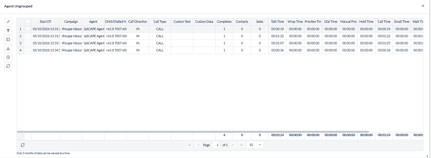Click the edit pencil icon
Screen dimensions: 431x158
pos(8,22)
